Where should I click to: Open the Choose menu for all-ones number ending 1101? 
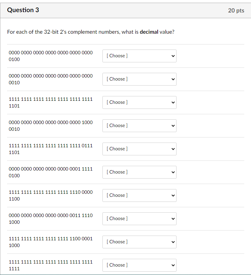click(139, 102)
